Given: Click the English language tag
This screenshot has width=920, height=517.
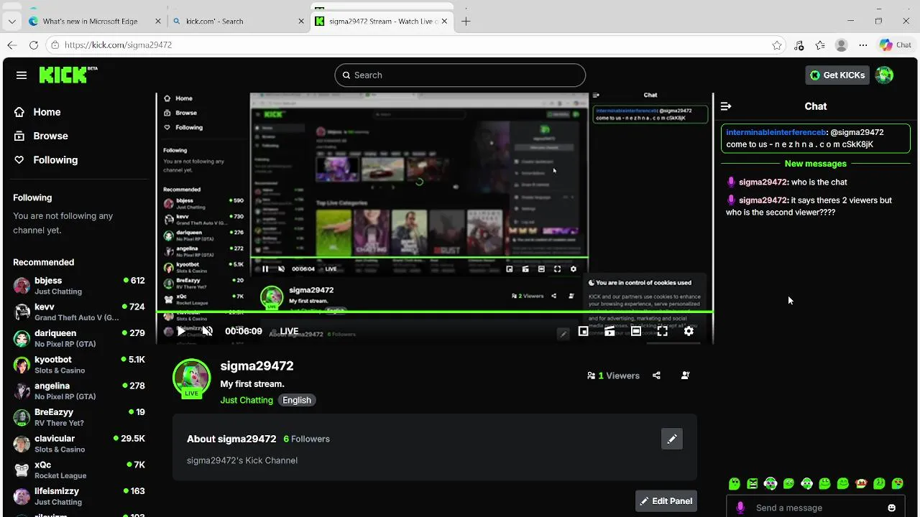Looking at the screenshot, I should pyautogui.click(x=297, y=400).
